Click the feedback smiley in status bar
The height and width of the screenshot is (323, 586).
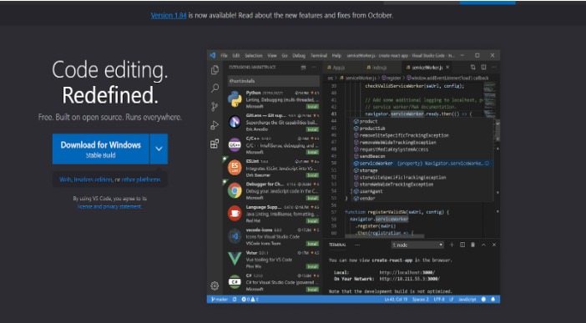[483, 300]
